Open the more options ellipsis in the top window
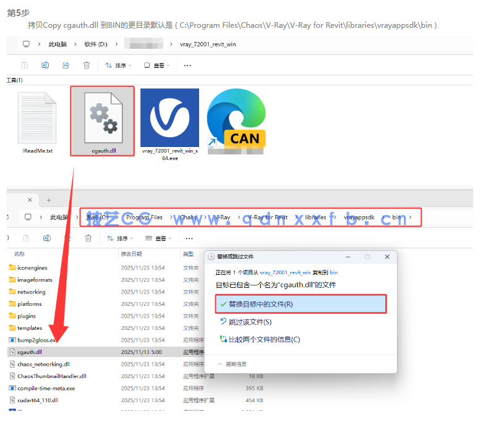491x438 pixels. 187,65
